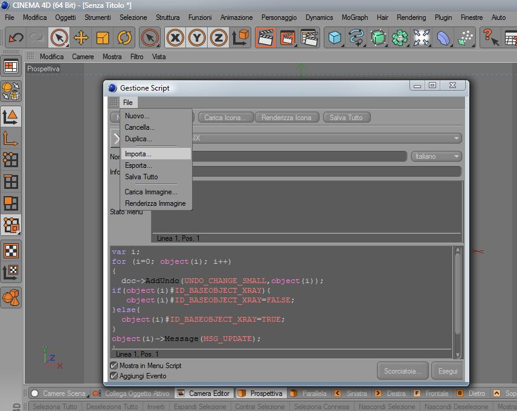Switch to the Camera Editor tab
This screenshot has height=411, width=517.
click(x=204, y=393)
